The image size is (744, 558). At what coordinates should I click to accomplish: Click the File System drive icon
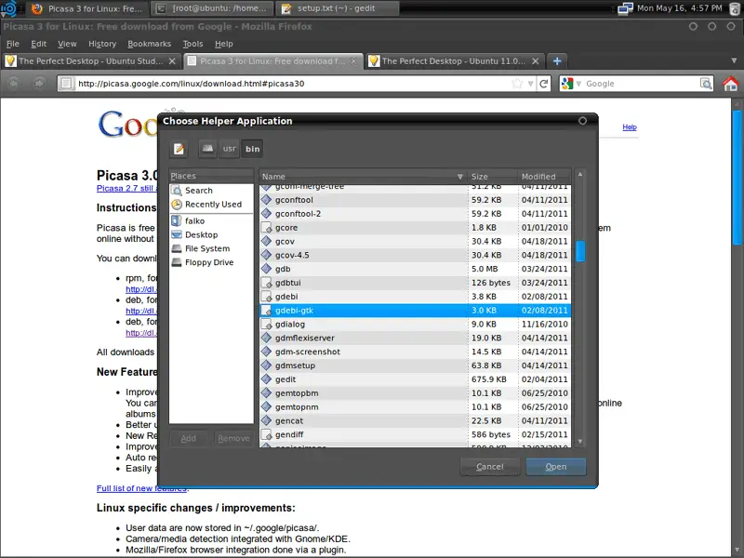pos(177,248)
